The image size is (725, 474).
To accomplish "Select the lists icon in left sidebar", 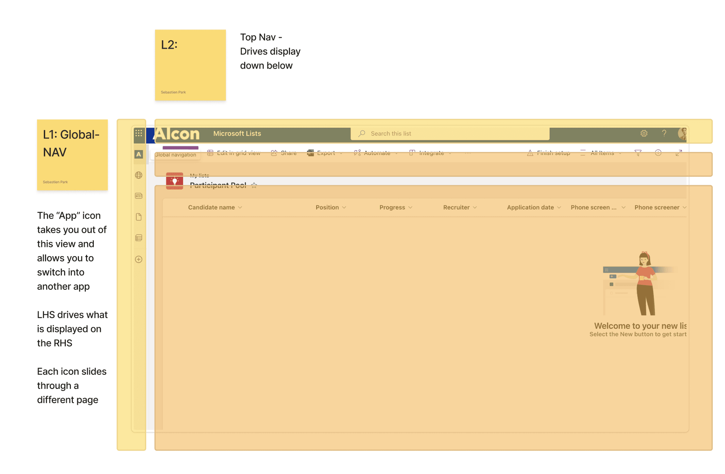I will pos(139,238).
